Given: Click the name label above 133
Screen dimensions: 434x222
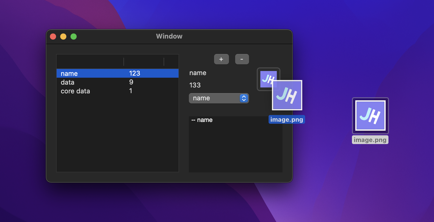Looking at the screenshot, I should [198, 73].
